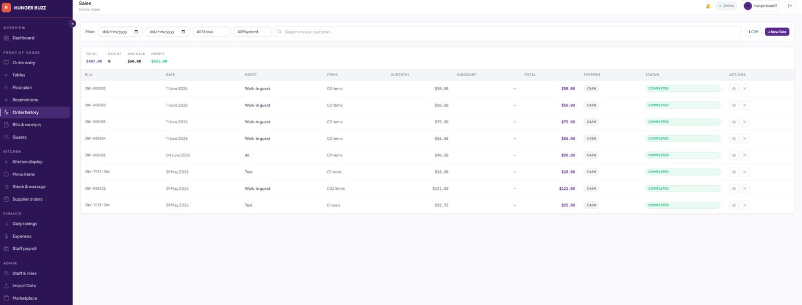Open calendar picker of first date field
The width and height of the screenshot is (802, 305).
pyautogui.click(x=136, y=32)
